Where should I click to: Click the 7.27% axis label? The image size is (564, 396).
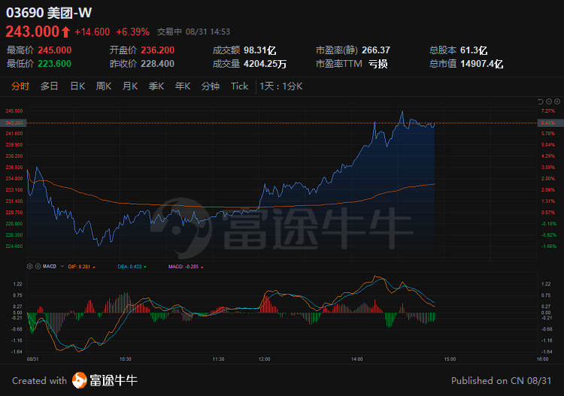click(x=548, y=111)
